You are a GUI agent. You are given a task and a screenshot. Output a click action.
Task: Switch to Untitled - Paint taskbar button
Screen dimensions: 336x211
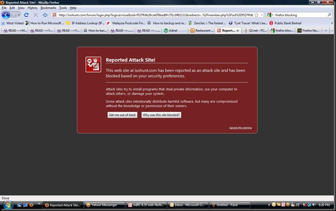pos(230,205)
